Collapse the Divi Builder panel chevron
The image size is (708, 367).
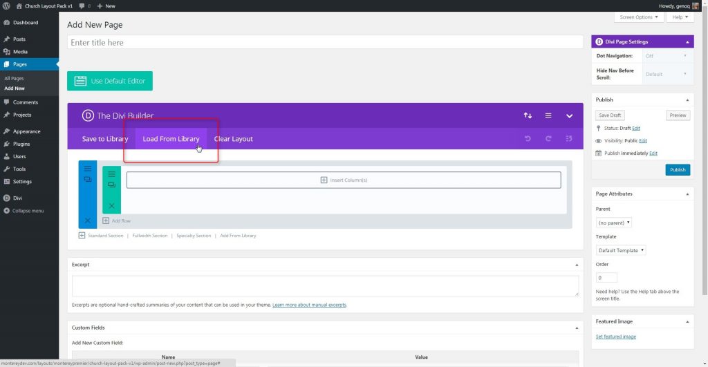569,115
